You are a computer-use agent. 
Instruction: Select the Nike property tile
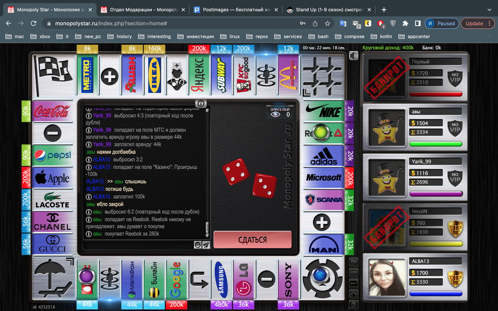click(x=324, y=111)
